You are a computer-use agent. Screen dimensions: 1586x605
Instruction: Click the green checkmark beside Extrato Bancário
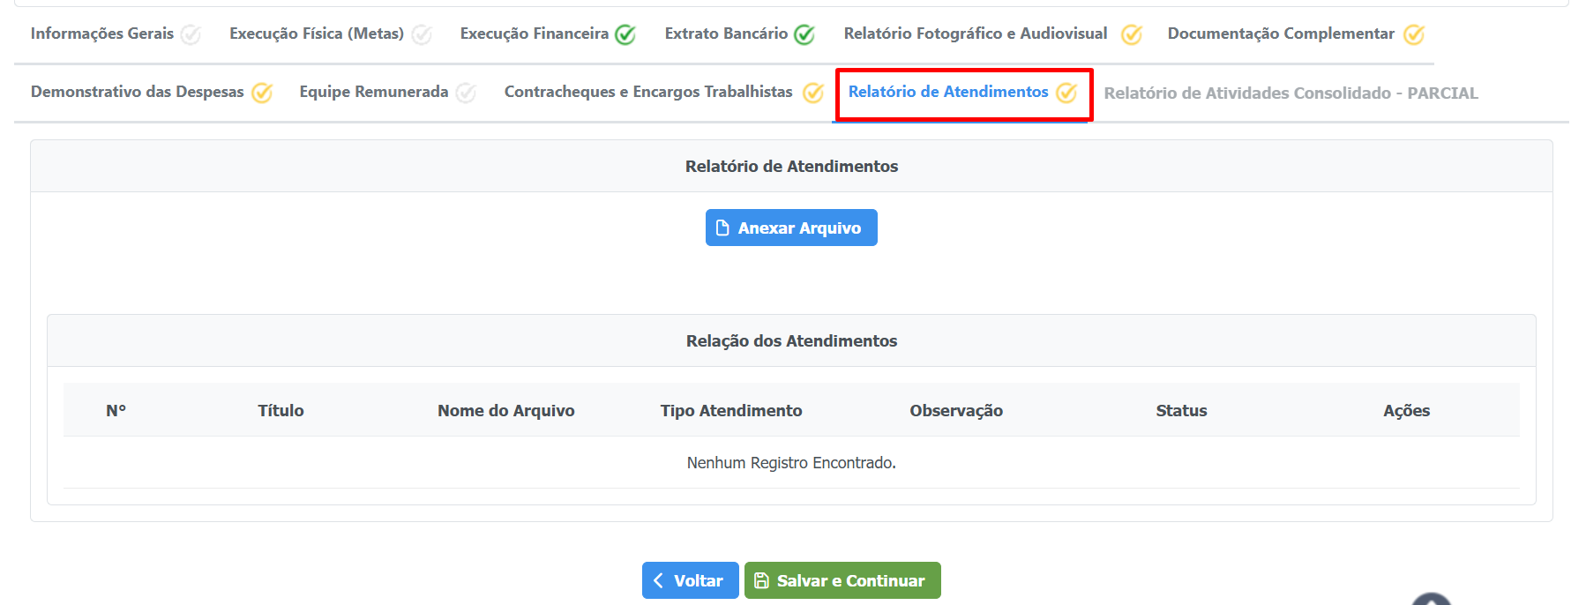pos(804,34)
